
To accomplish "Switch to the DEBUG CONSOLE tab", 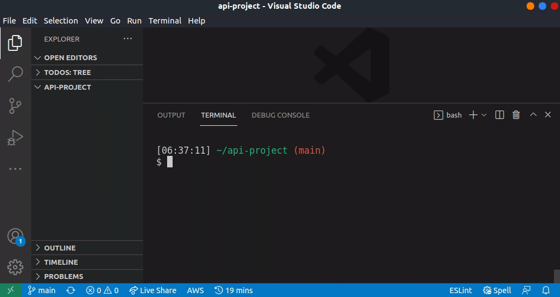I will pos(281,115).
